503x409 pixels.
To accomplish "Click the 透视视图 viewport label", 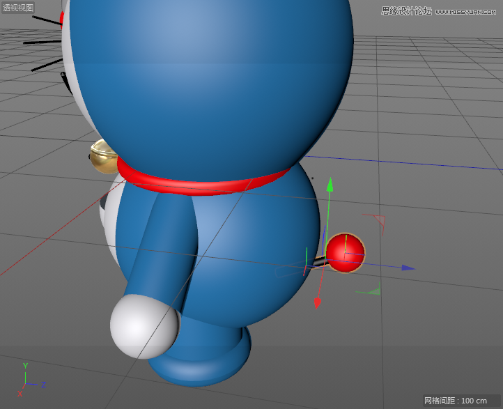I will (17, 7).
